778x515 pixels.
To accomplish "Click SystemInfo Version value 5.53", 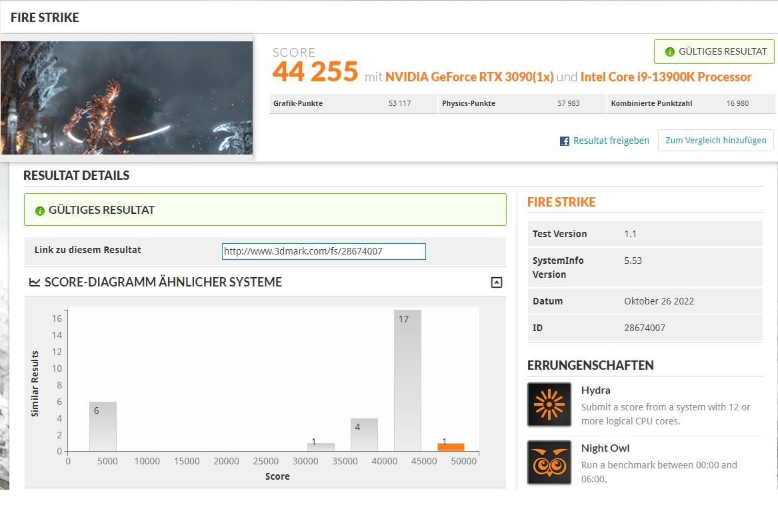I will [x=633, y=260].
